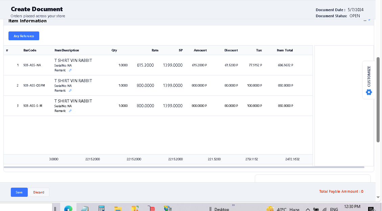Click the Rate column header

[155, 50]
